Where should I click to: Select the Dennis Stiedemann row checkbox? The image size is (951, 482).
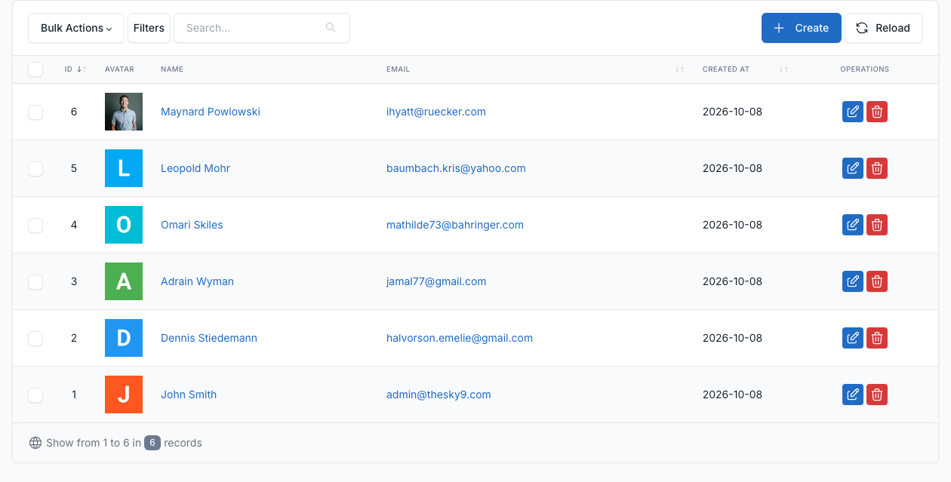pos(35,339)
